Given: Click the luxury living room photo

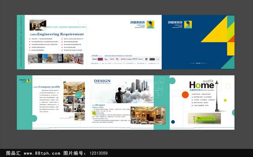Looking at the screenshot, I should pyautogui.click(x=148, y=115).
